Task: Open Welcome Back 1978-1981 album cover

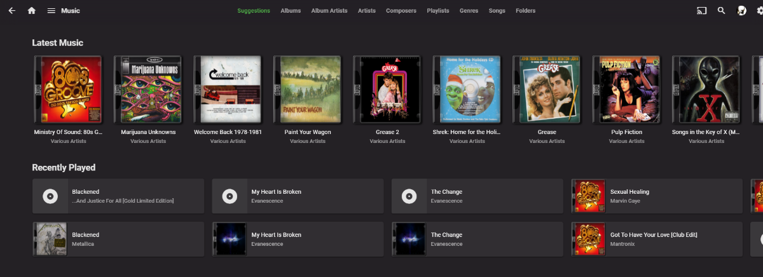Action: pos(228,90)
